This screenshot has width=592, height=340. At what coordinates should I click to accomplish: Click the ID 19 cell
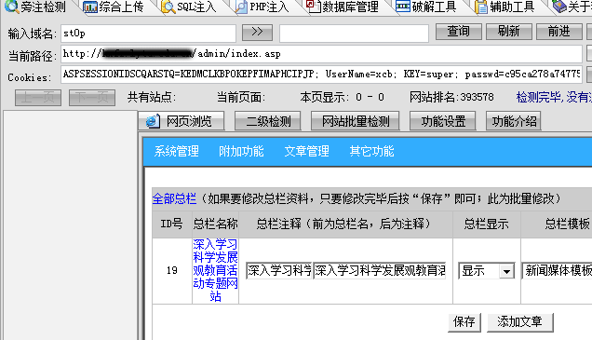[x=172, y=270]
